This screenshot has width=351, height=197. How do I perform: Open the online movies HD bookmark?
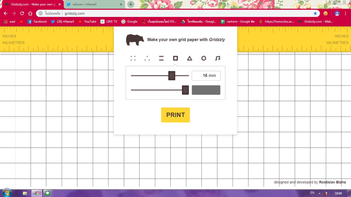pyautogui.click(x=159, y=21)
